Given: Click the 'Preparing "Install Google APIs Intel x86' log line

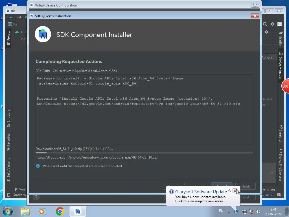Looking at the screenshot, I should 124,99.
